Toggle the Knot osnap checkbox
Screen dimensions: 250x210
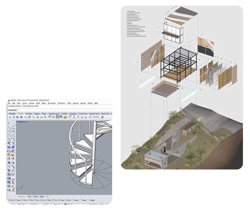pos(66,200)
